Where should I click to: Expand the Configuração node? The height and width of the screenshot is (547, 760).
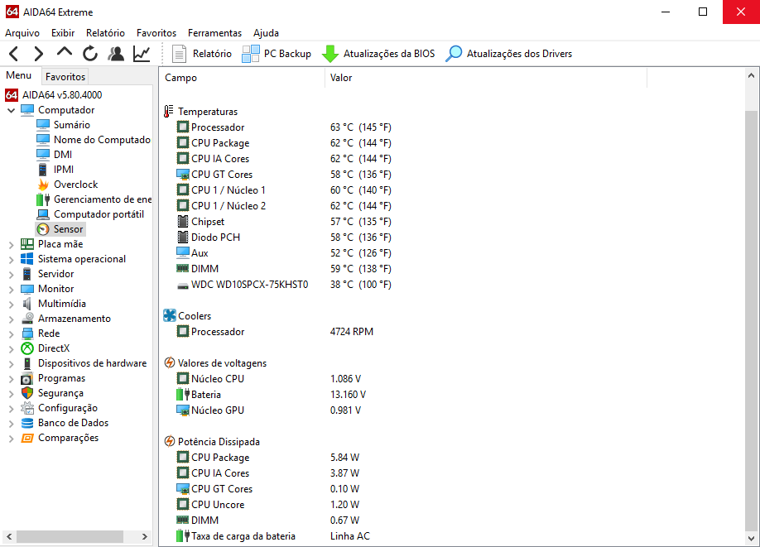point(11,409)
